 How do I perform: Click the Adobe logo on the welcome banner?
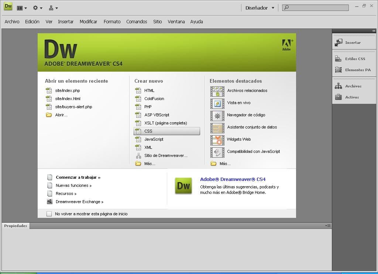(287, 45)
